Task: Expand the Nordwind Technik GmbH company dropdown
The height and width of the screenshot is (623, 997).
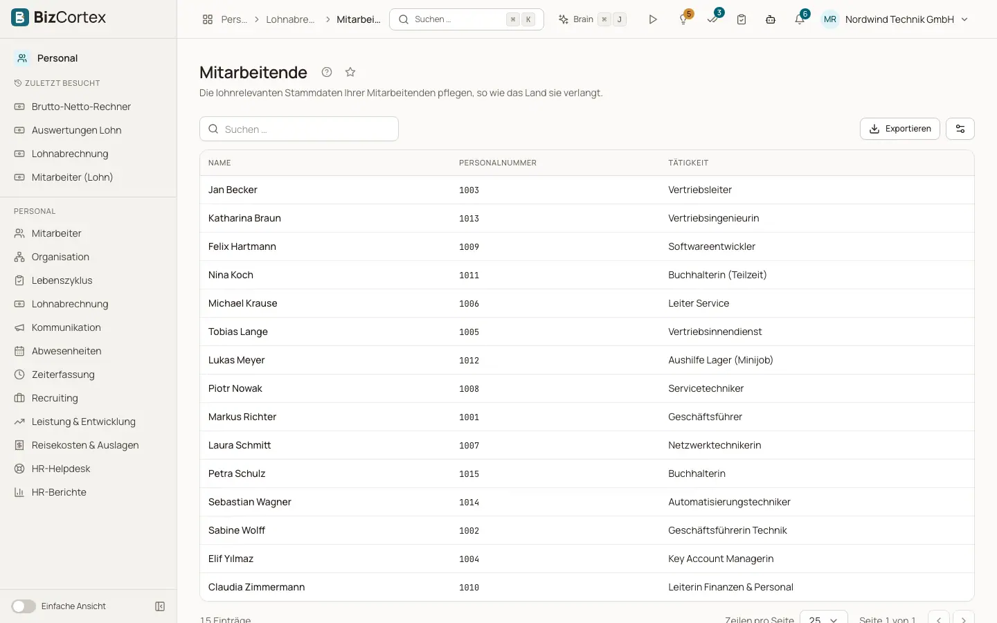Action: coord(906,19)
